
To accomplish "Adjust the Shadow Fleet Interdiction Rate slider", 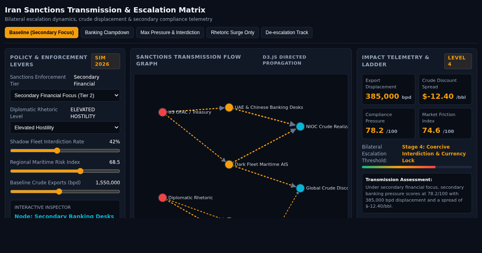I will click(x=65, y=151).
